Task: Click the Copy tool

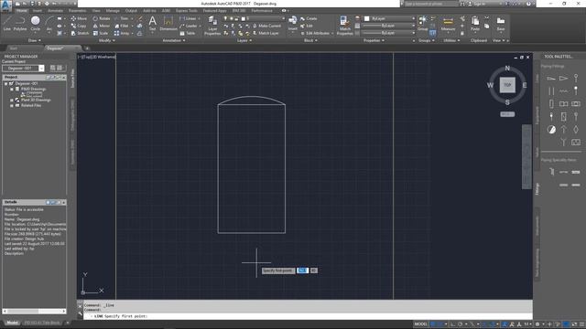Action: [79, 26]
